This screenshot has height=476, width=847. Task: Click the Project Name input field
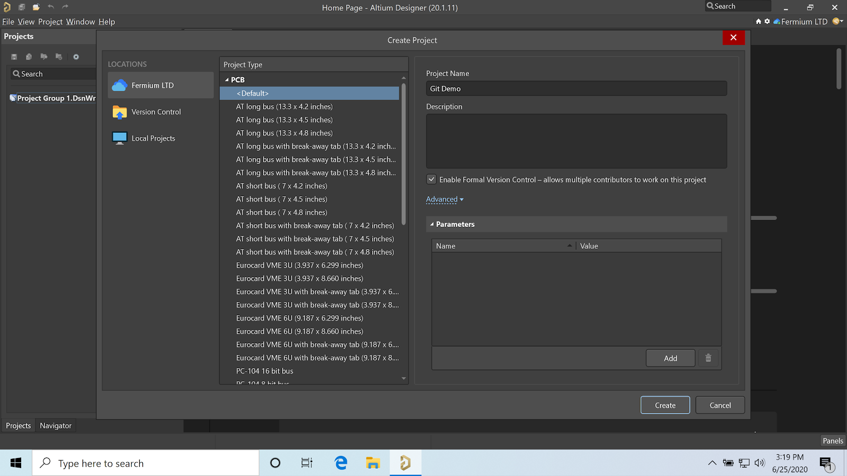[x=576, y=88]
